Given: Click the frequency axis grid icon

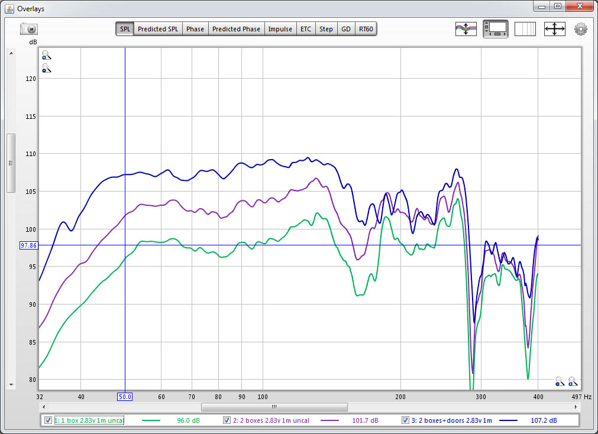Looking at the screenshot, I should [x=525, y=29].
